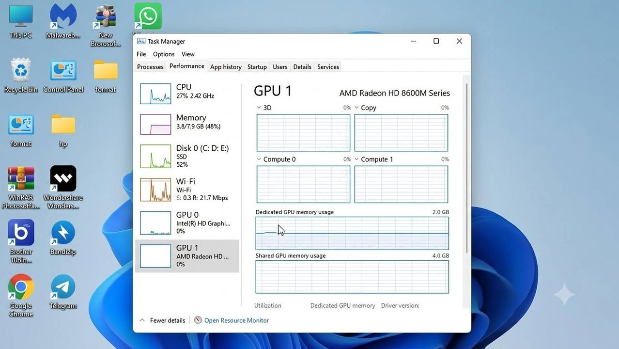Open WinRAR Photosoffa archive icon
Screen dimensions: 619x349
tap(21, 188)
